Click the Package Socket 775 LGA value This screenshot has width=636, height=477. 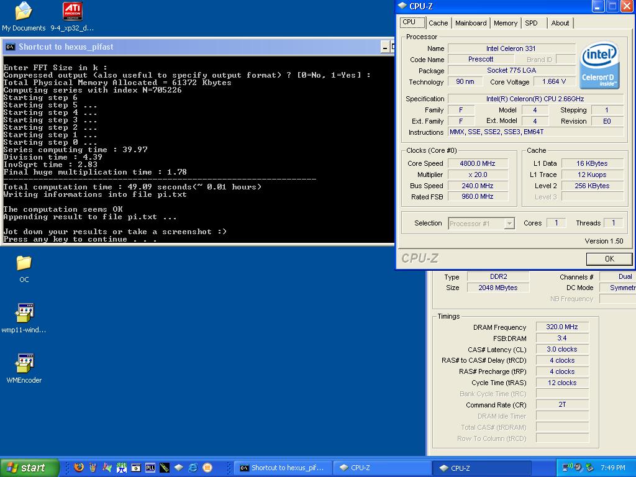click(511, 70)
